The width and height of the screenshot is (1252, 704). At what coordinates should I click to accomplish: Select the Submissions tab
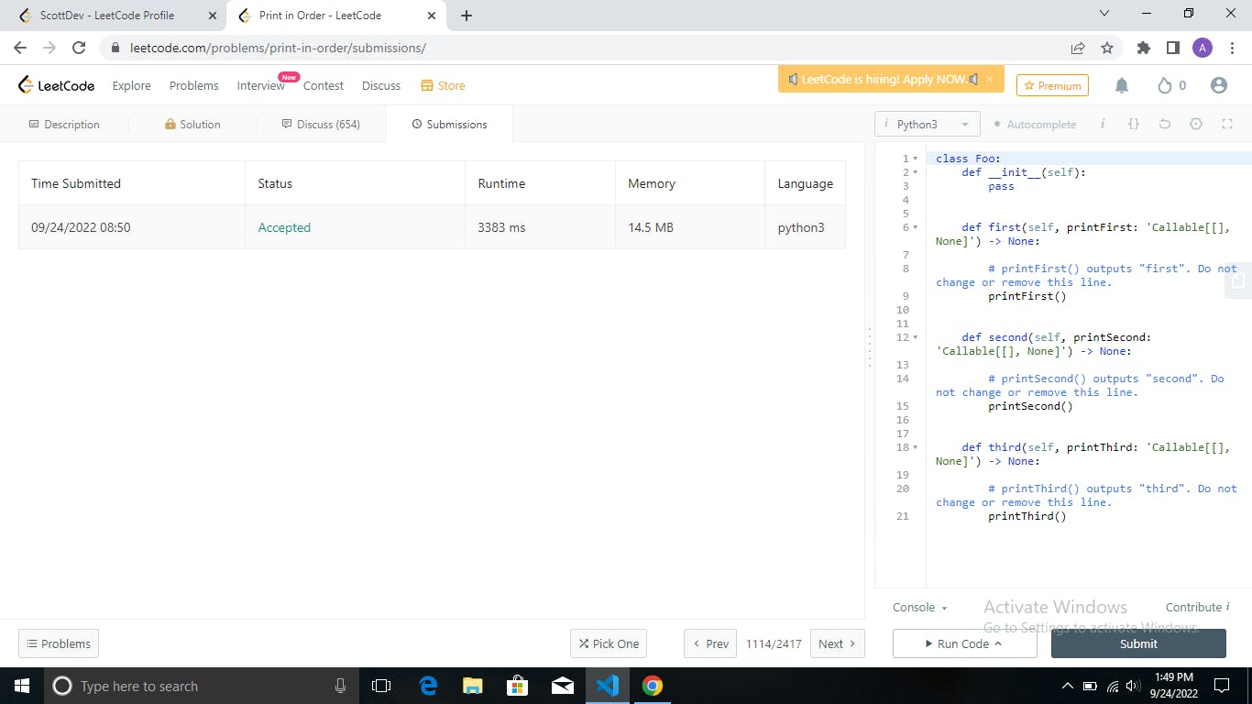coord(449,124)
